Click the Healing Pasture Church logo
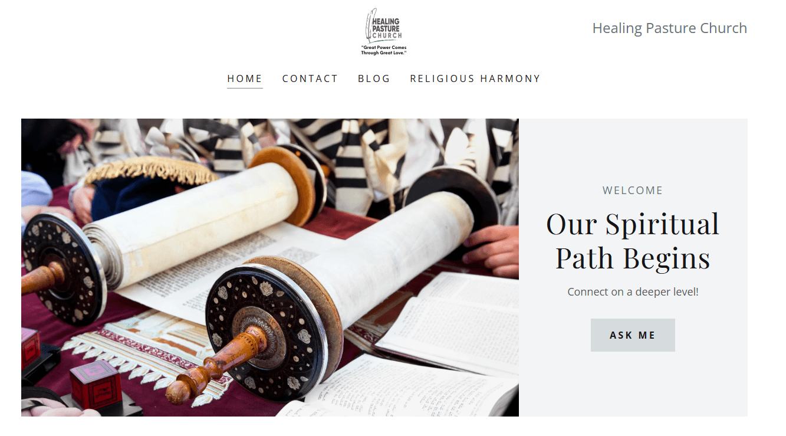The width and height of the screenshot is (786, 436). 384,32
